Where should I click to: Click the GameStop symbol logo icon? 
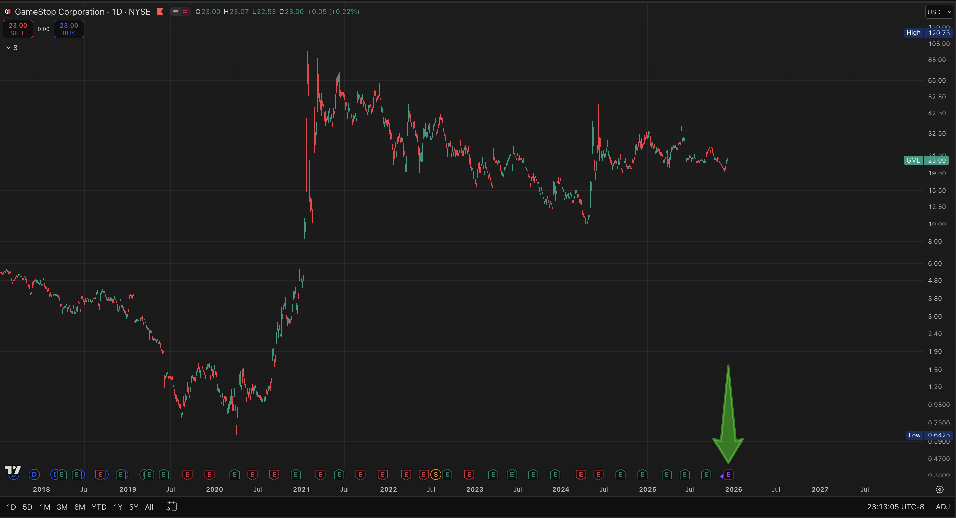click(8, 11)
